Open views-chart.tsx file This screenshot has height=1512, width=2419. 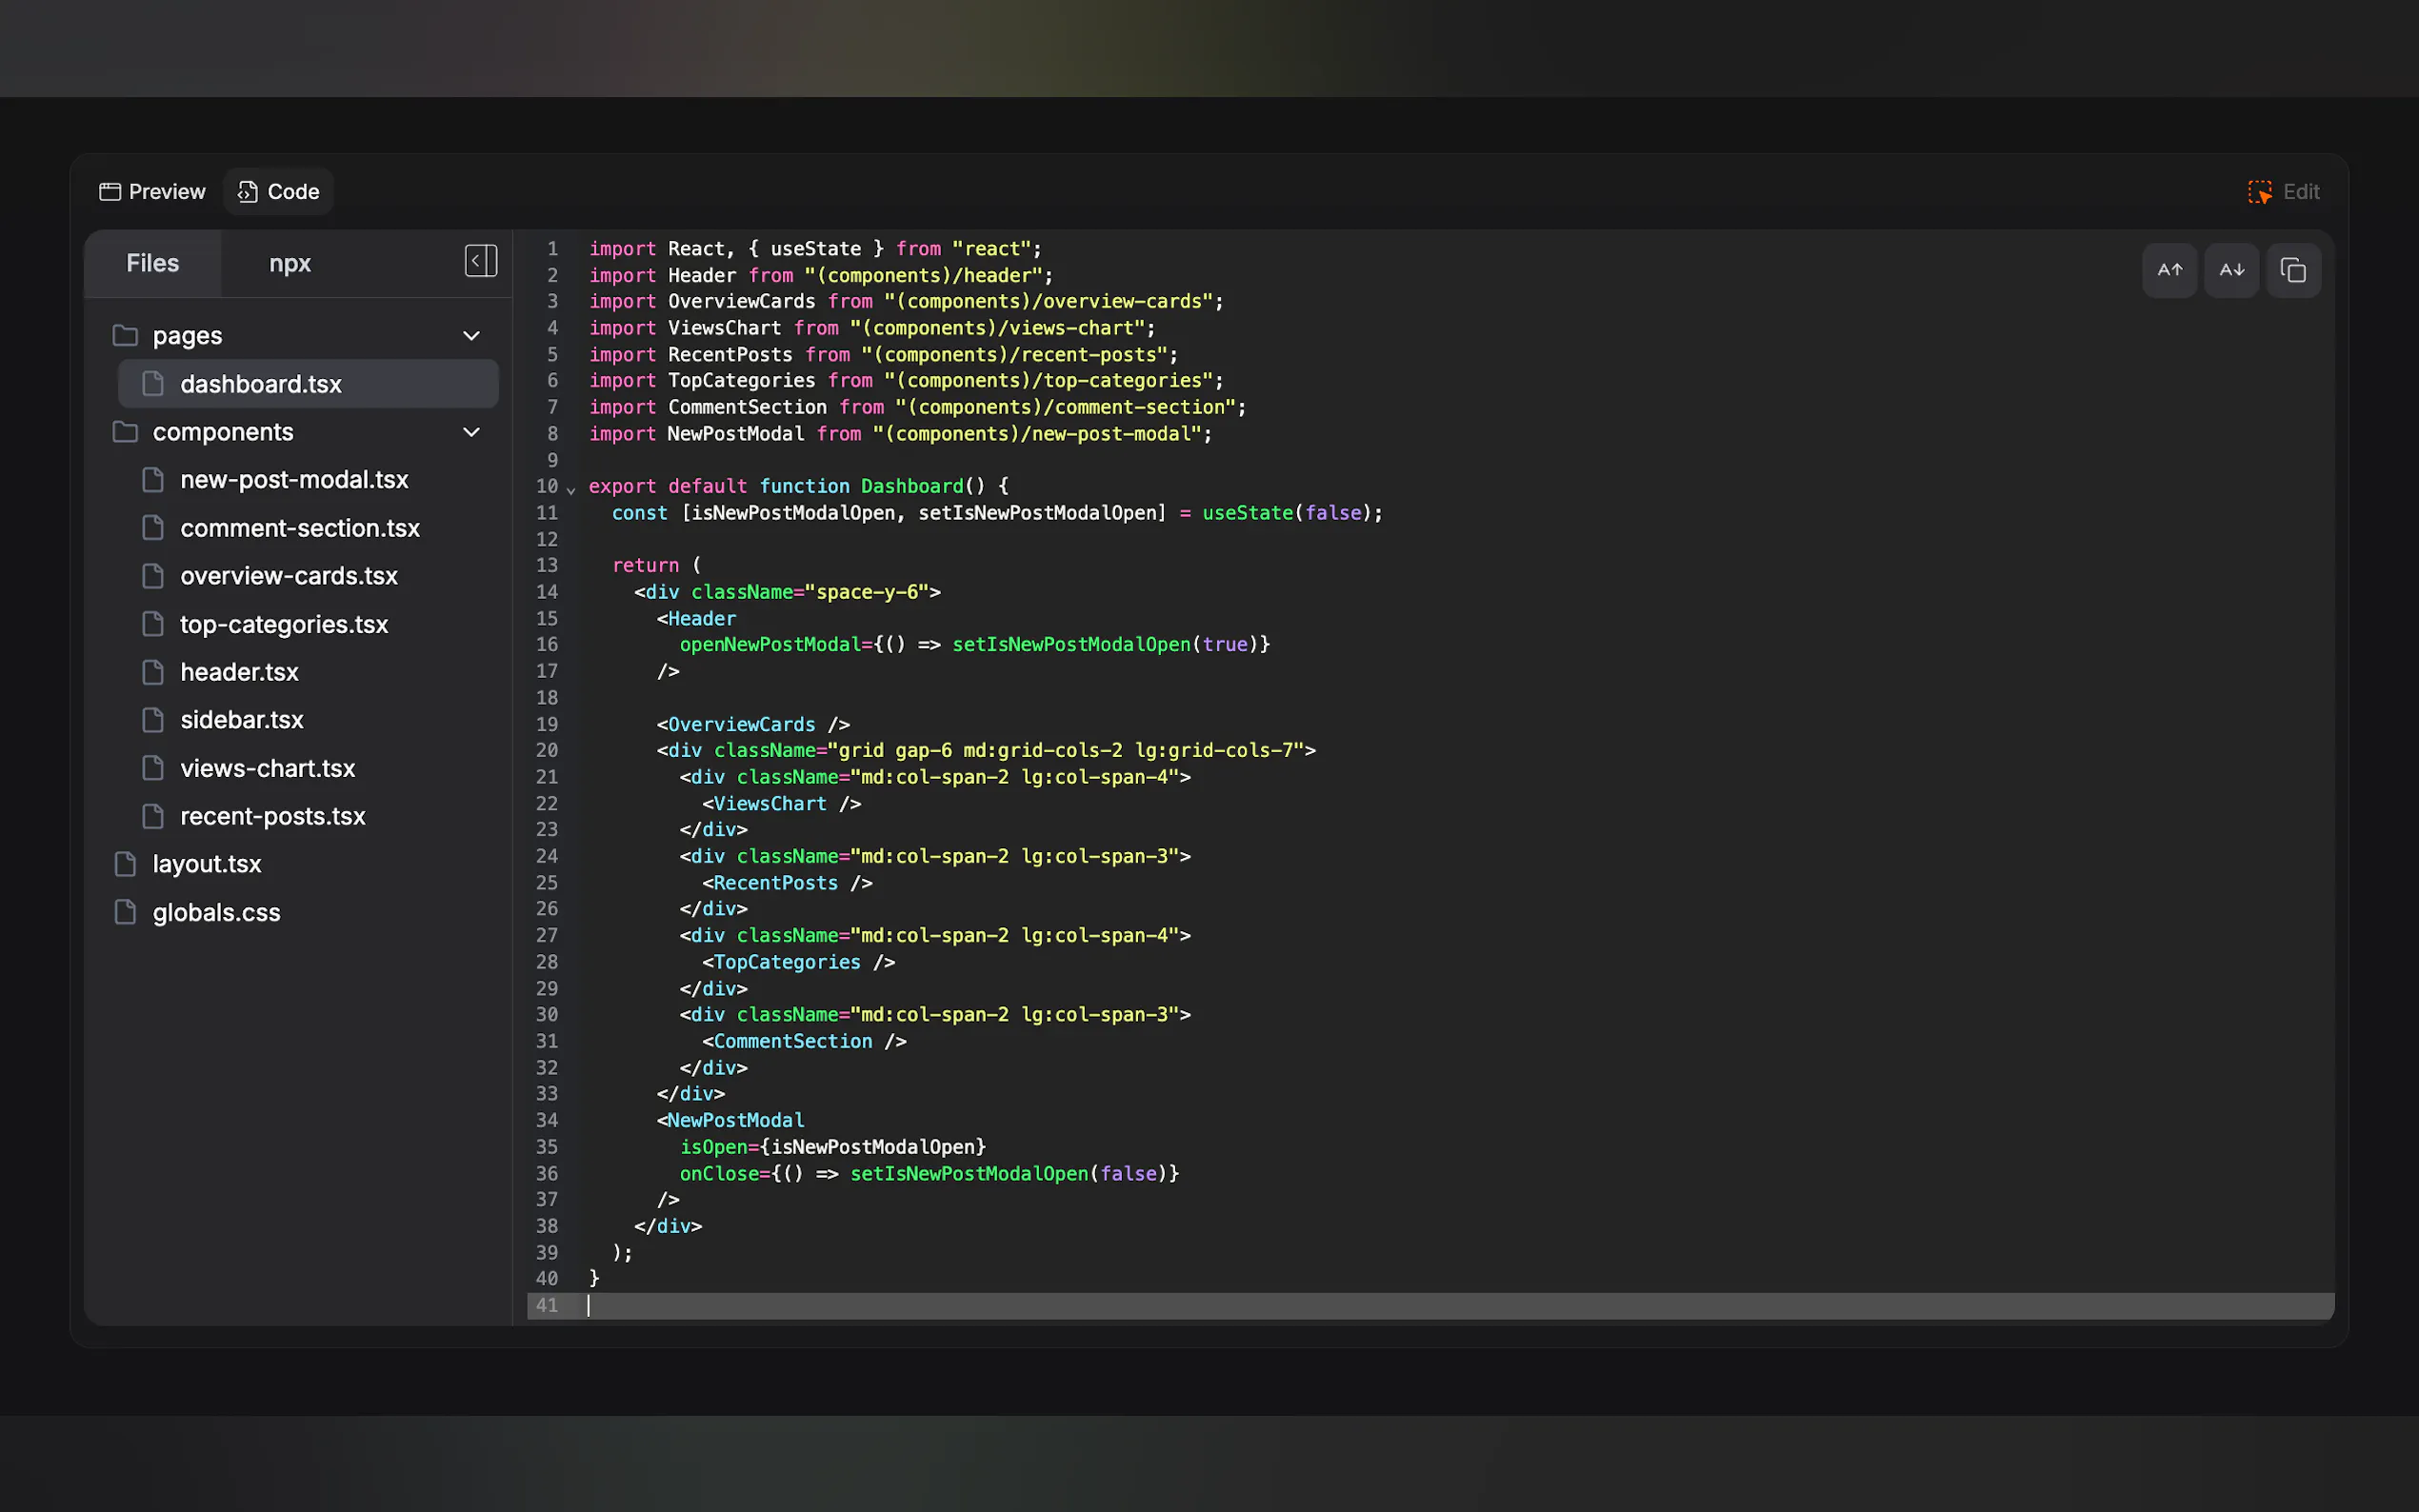click(x=267, y=768)
